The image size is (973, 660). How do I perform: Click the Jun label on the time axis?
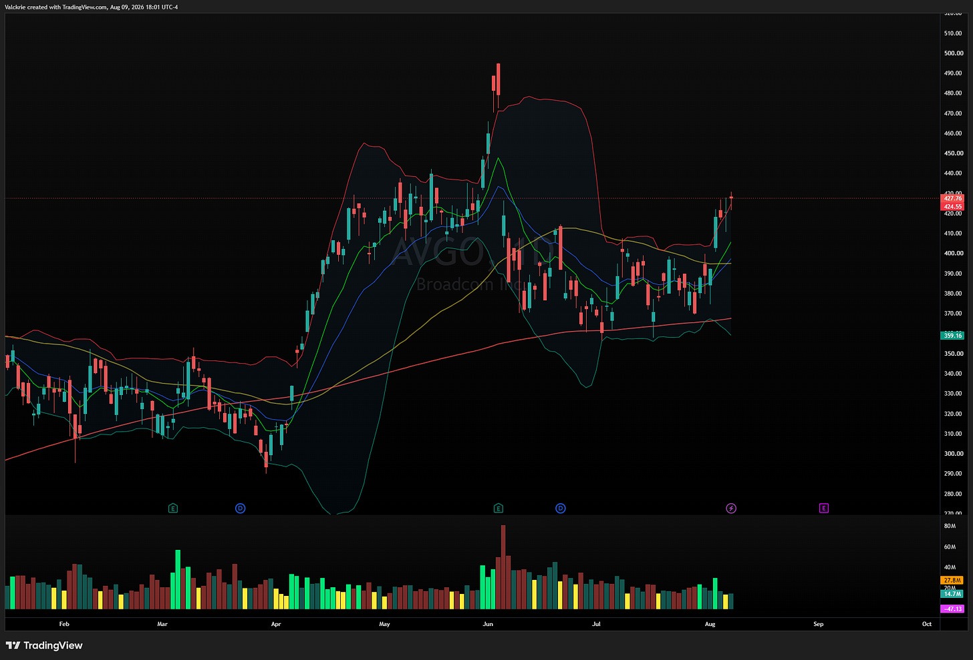[488, 624]
